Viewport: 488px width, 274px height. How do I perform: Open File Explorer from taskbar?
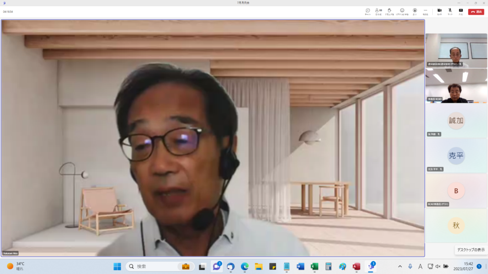(x=259, y=266)
